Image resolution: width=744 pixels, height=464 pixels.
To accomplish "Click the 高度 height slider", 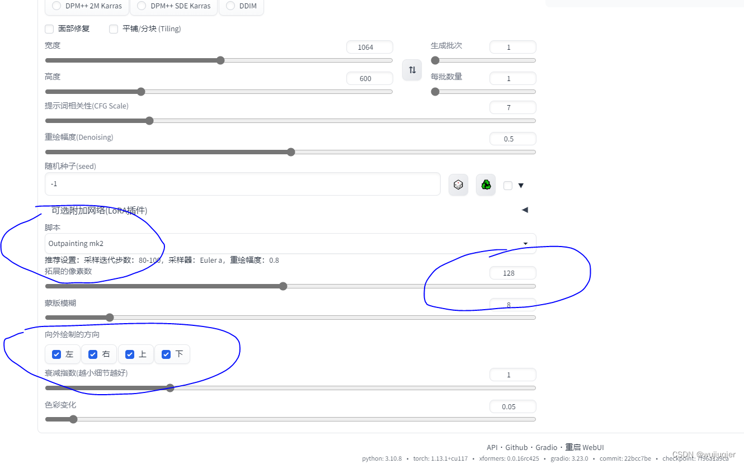I will pos(219,92).
